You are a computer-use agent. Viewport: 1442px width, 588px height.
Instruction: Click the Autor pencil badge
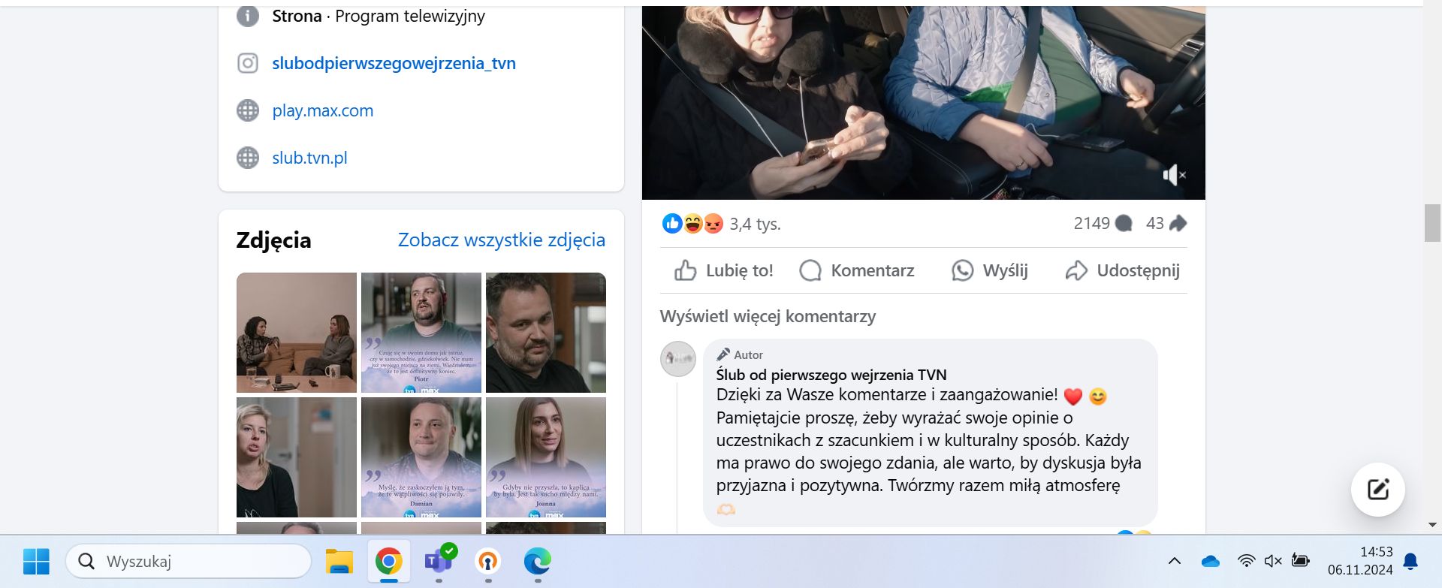click(x=740, y=354)
